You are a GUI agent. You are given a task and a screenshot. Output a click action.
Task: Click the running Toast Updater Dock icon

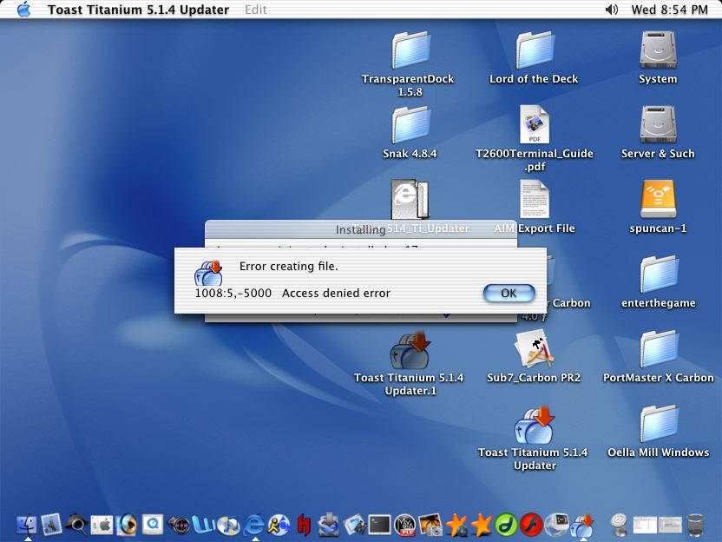pos(582,525)
